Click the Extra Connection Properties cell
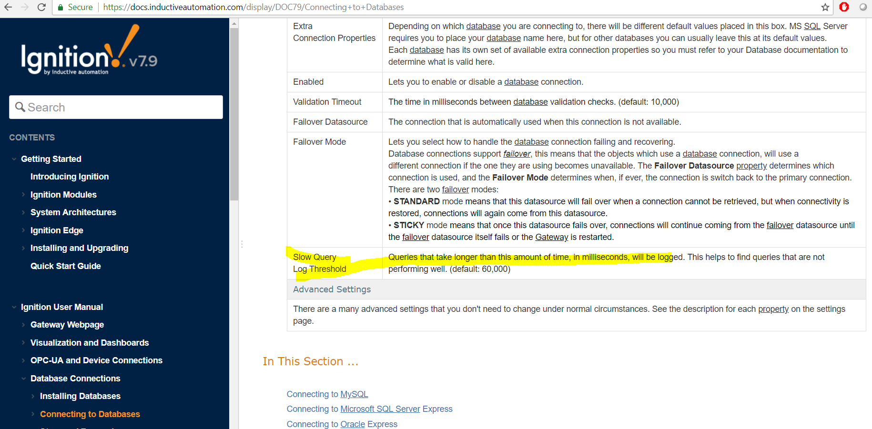Screen dimensions: 872x429 click(x=335, y=45)
